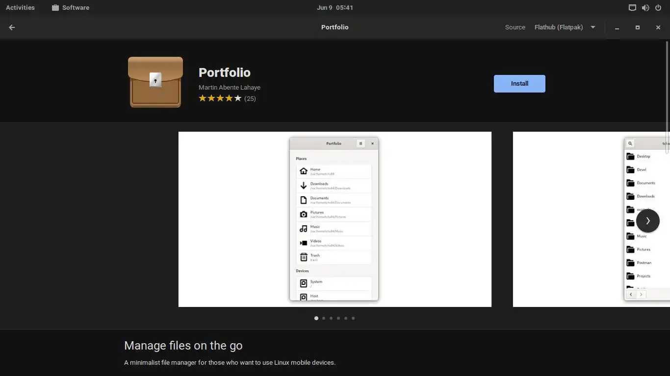Select the sixth carousel page dot
The width and height of the screenshot is (670, 376).
pyautogui.click(x=353, y=318)
